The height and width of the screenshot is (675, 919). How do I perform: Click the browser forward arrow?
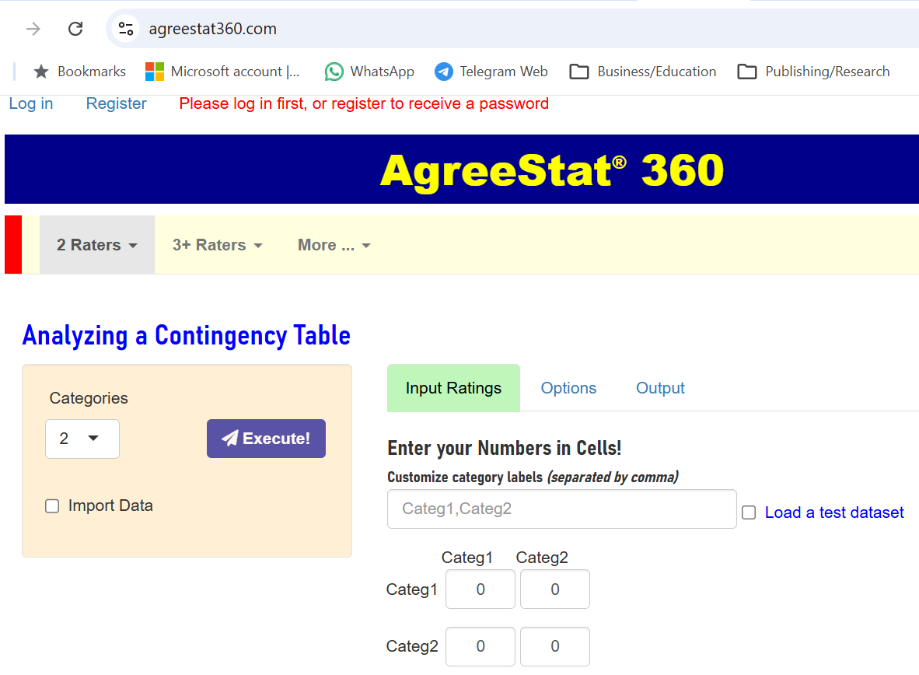click(33, 29)
